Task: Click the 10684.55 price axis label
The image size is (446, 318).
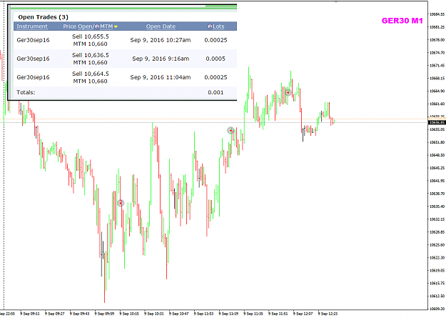Action: coord(437,14)
